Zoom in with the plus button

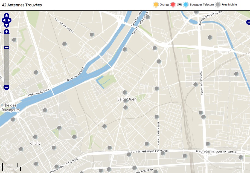[x=7, y=32]
